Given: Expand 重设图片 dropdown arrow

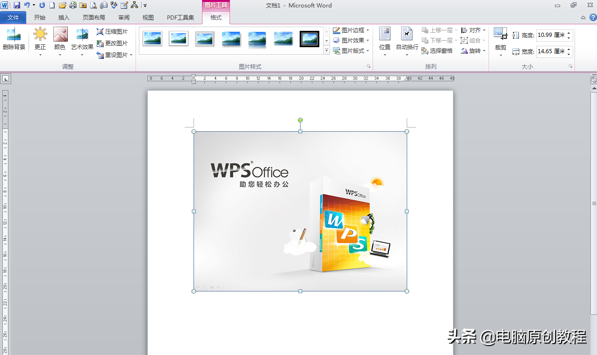Looking at the screenshot, I should click(x=131, y=55).
